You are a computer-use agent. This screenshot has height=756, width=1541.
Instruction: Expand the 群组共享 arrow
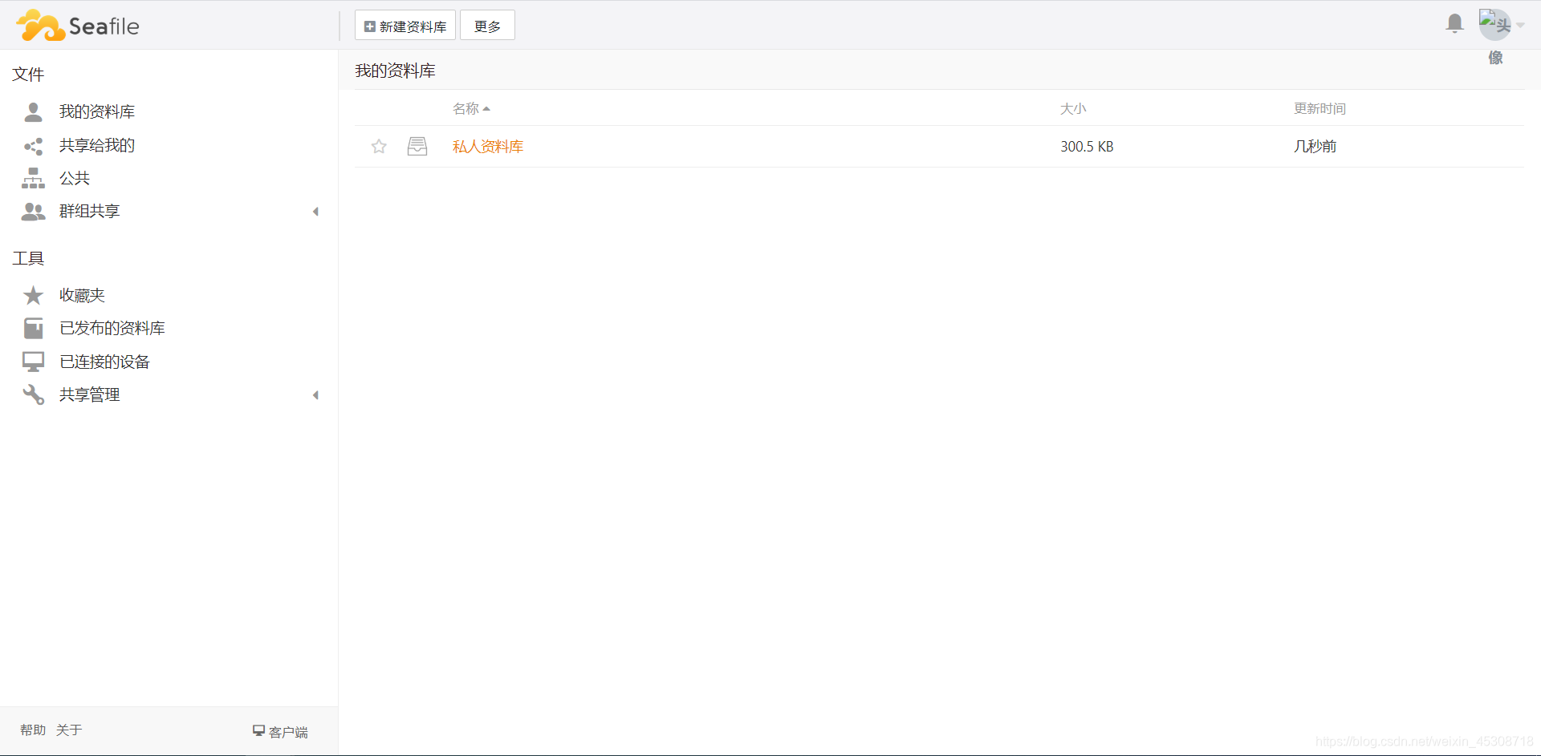(316, 212)
